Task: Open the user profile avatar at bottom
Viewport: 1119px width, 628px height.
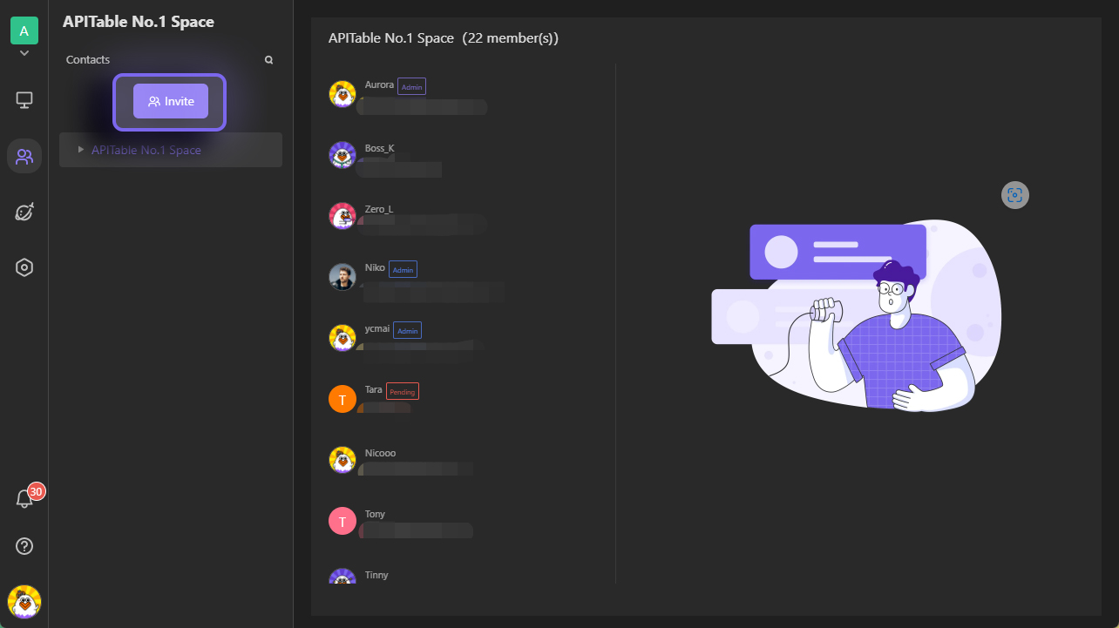Action: 24,602
